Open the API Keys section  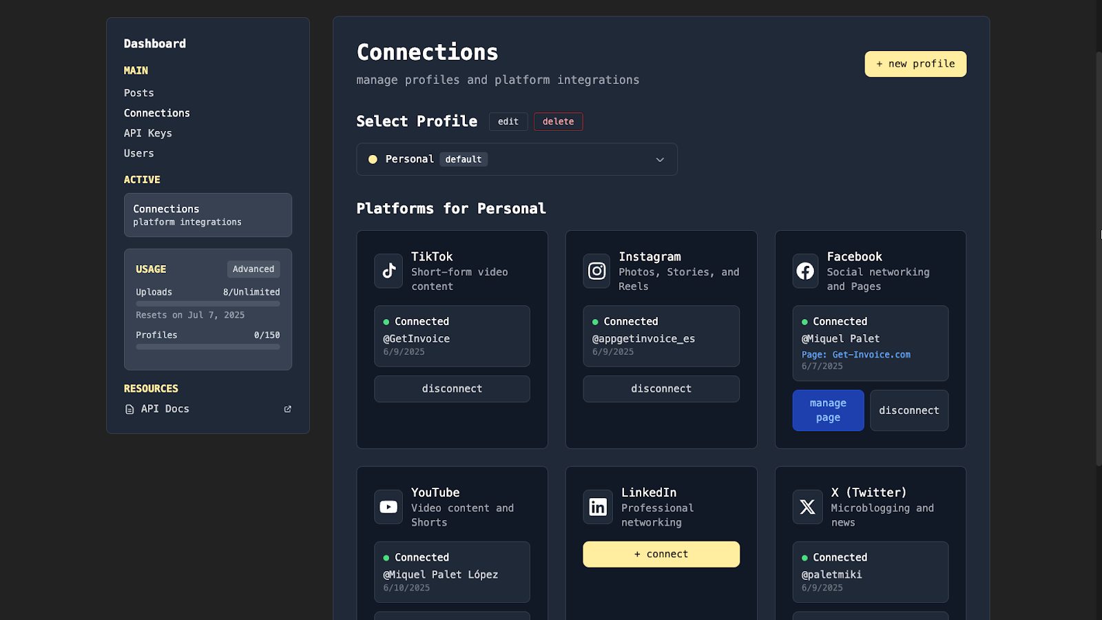(147, 133)
